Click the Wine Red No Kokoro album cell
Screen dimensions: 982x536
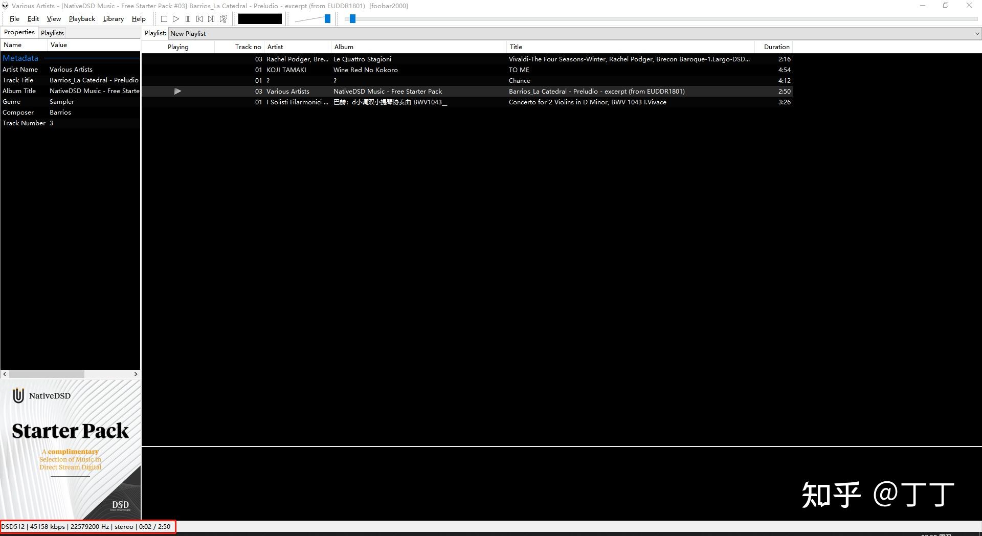point(366,70)
